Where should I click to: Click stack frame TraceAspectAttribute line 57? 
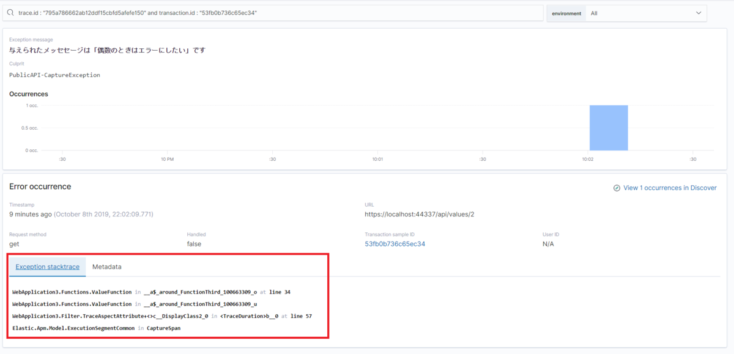162,316
